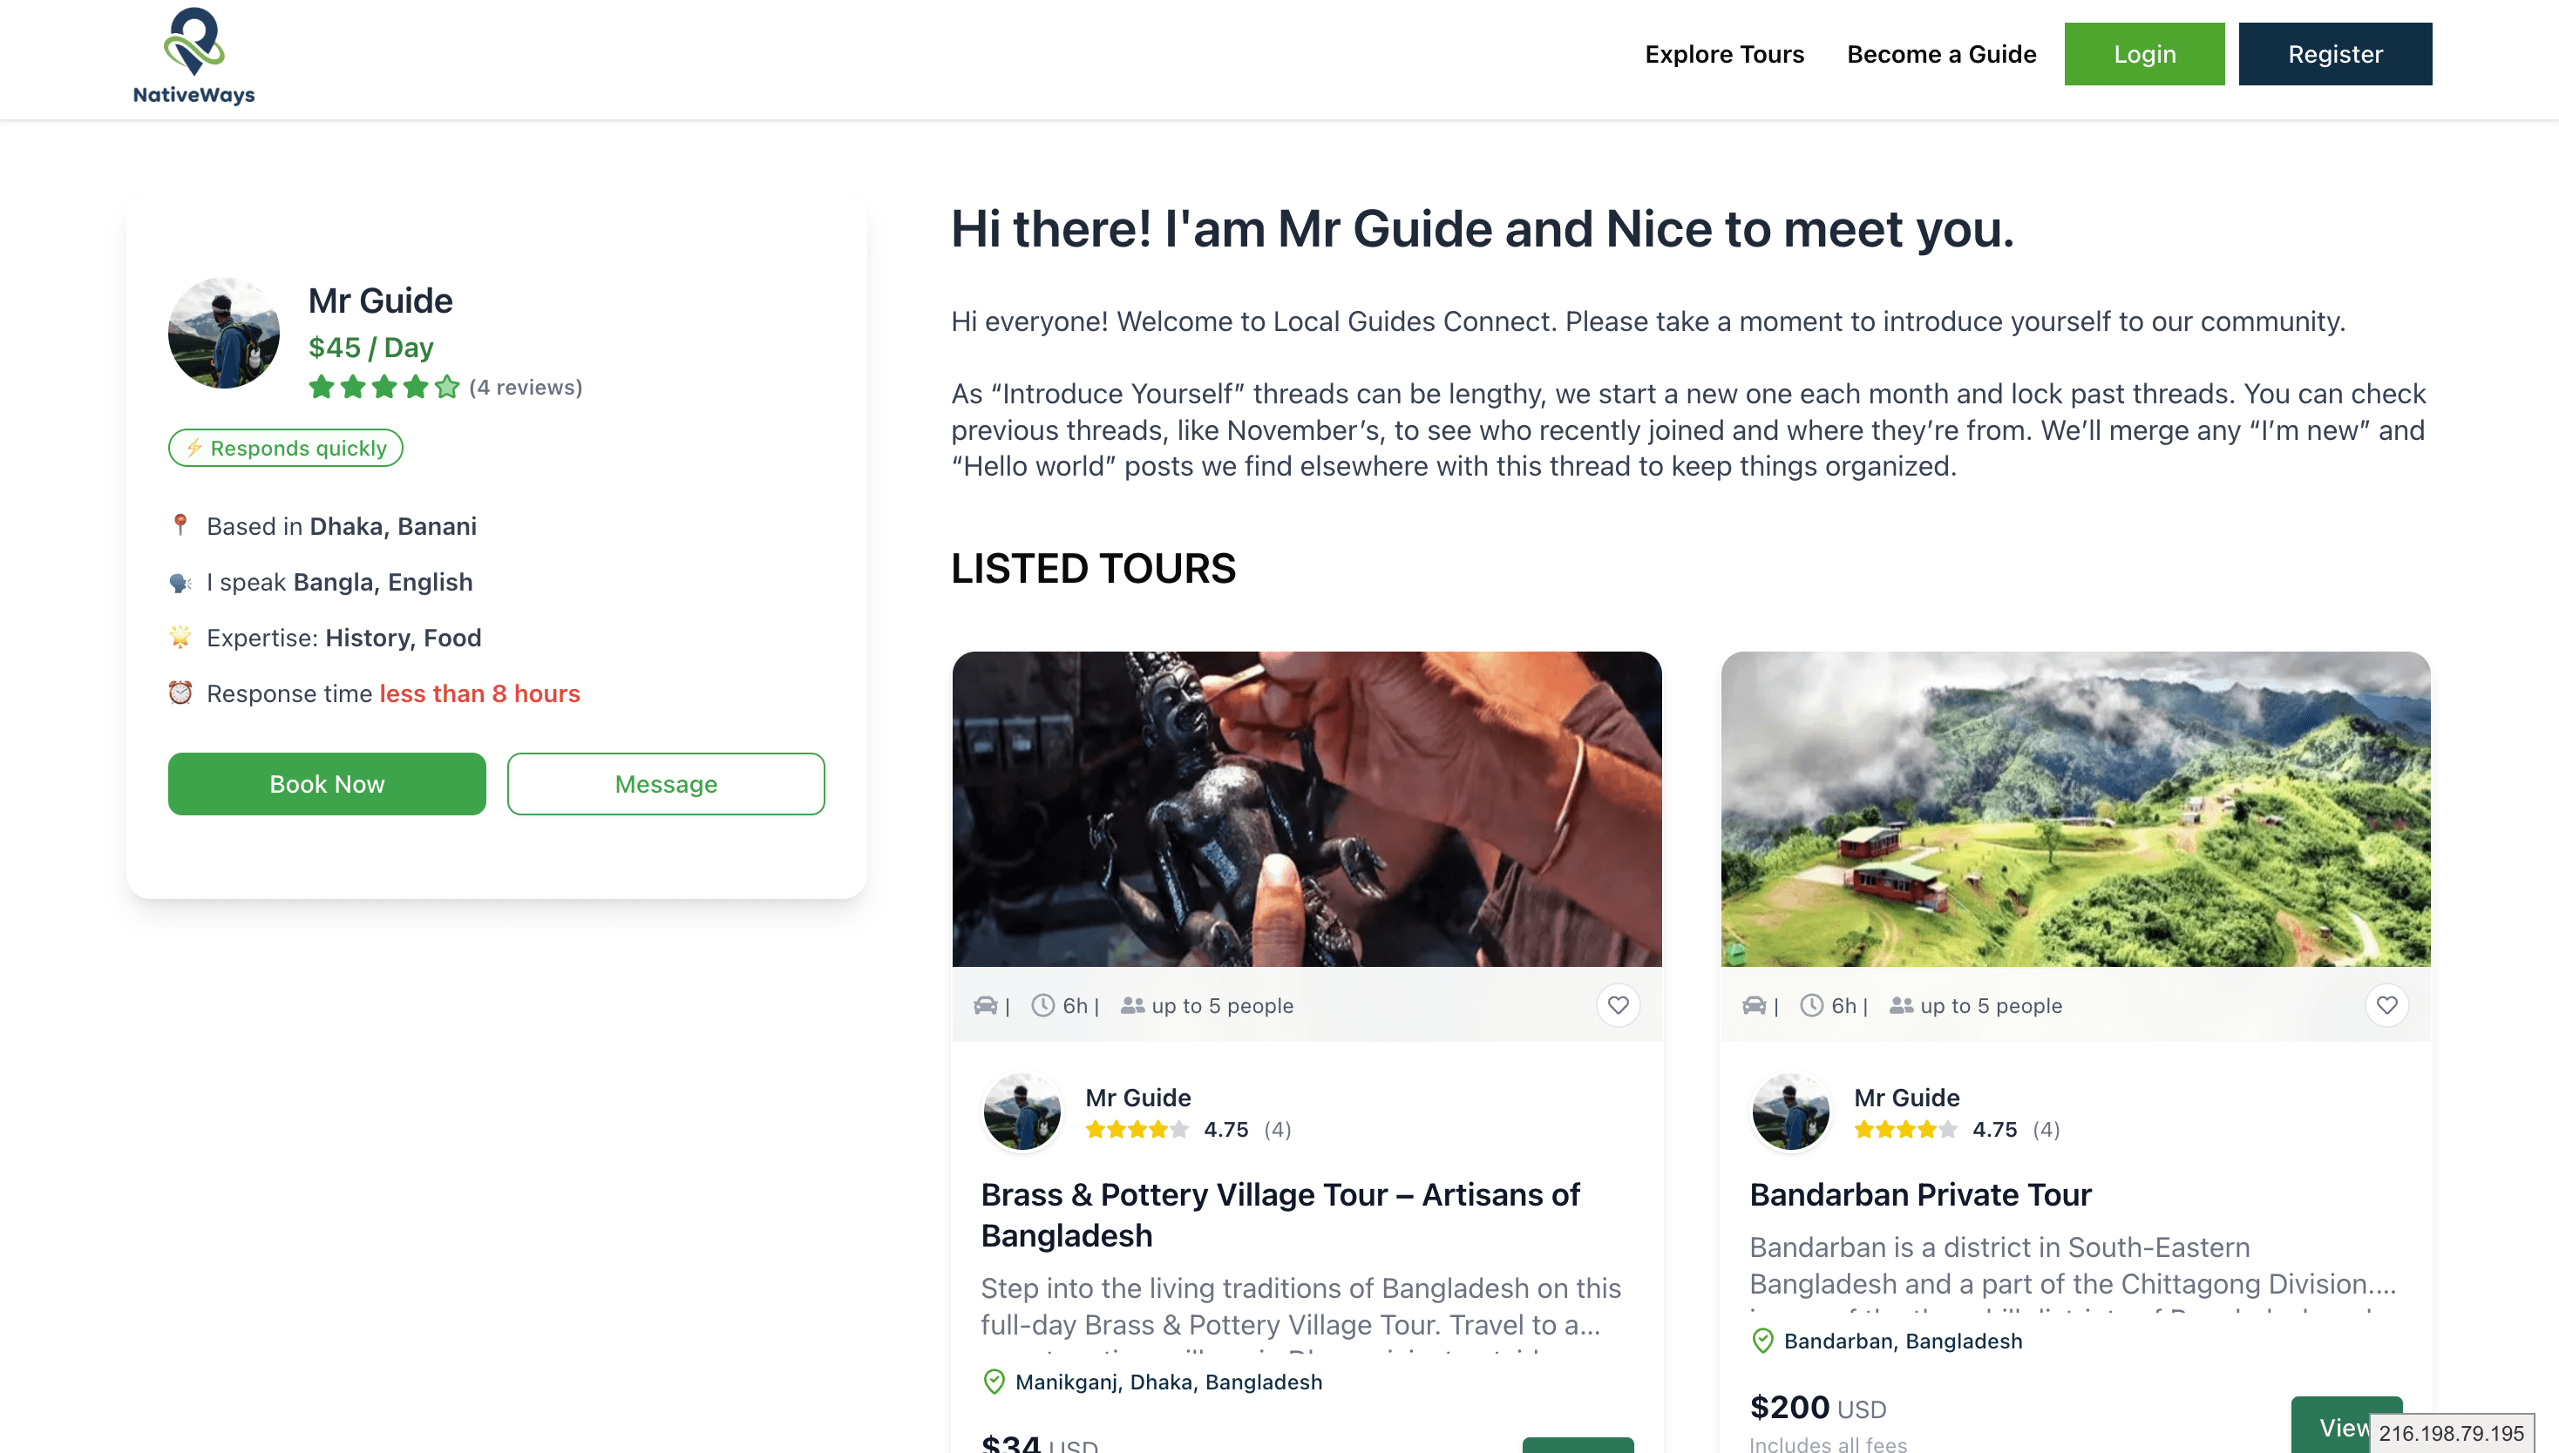Open Explore Tours menu item
The height and width of the screenshot is (1453, 2559).
click(1724, 54)
